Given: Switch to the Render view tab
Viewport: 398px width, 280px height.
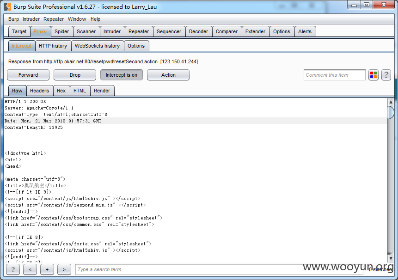Looking at the screenshot, I should click(102, 91).
